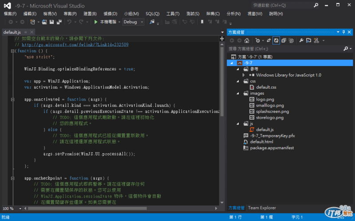Collapse all nodes in Solution Explorer
The height and width of the screenshot is (221, 355).
tap(284, 40)
